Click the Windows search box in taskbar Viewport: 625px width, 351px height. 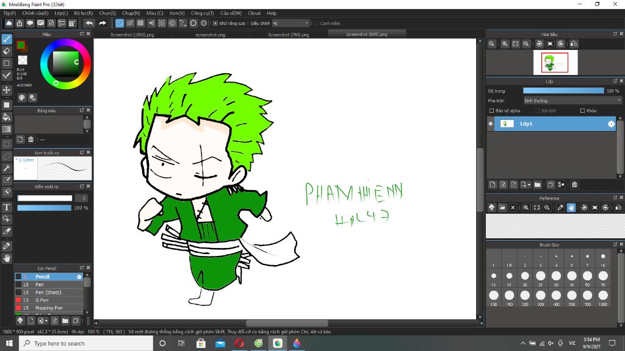(x=86, y=343)
